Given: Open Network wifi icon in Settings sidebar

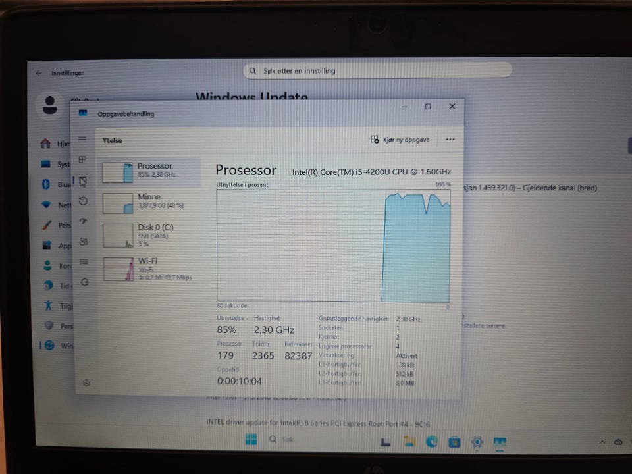Looking at the screenshot, I should 46,205.
